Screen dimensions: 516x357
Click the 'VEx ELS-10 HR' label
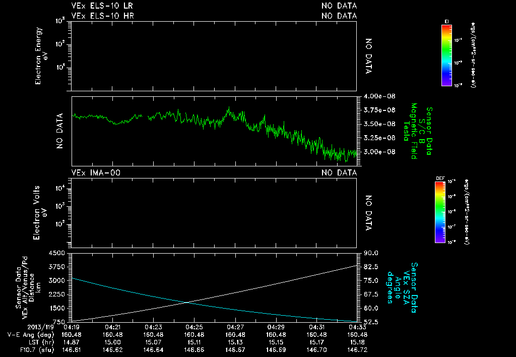(x=102, y=16)
